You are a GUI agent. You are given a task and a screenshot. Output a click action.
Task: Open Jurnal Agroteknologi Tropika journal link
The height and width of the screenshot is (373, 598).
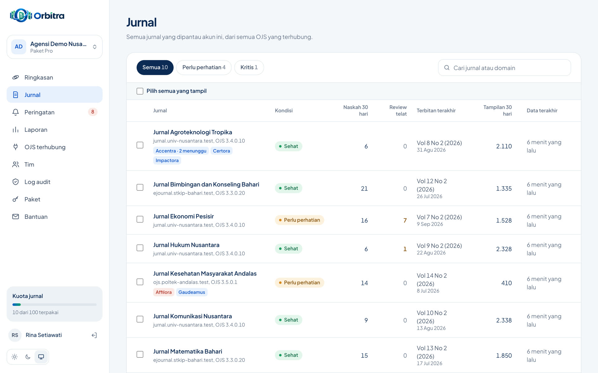coord(192,132)
